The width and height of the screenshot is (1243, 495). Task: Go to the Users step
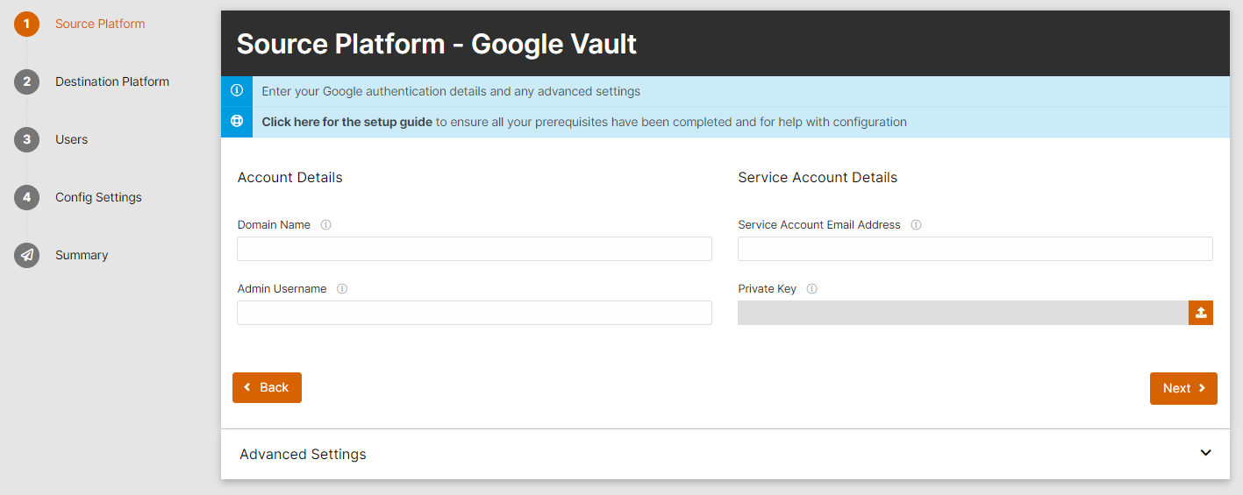(71, 139)
